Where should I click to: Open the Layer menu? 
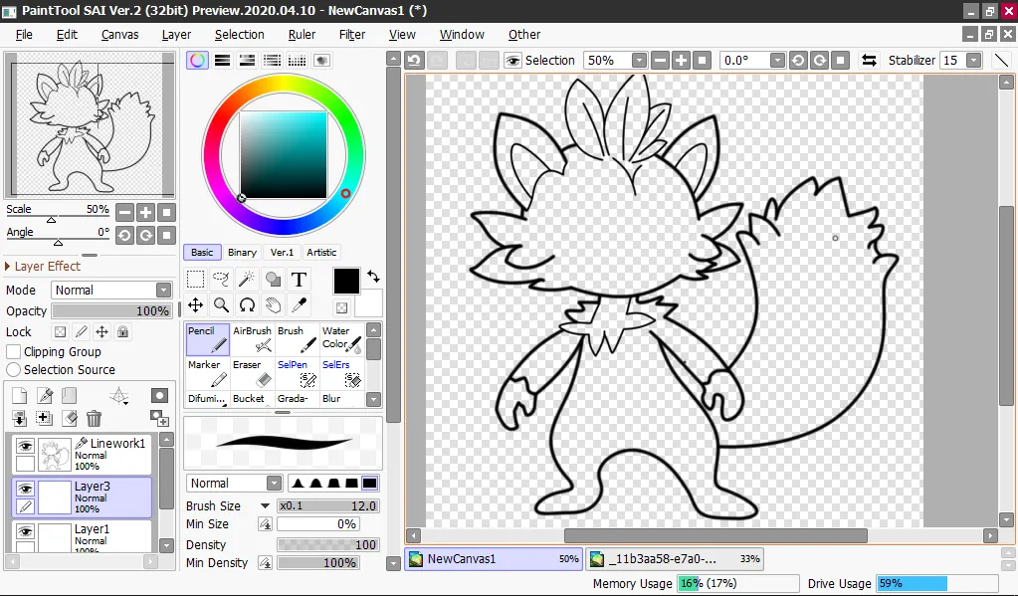click(x=176, y=35)
